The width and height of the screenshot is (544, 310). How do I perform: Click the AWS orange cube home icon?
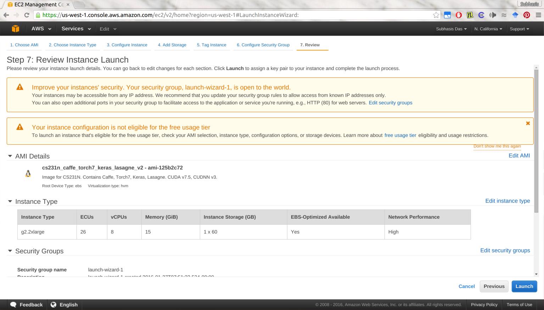click(15, 29)
